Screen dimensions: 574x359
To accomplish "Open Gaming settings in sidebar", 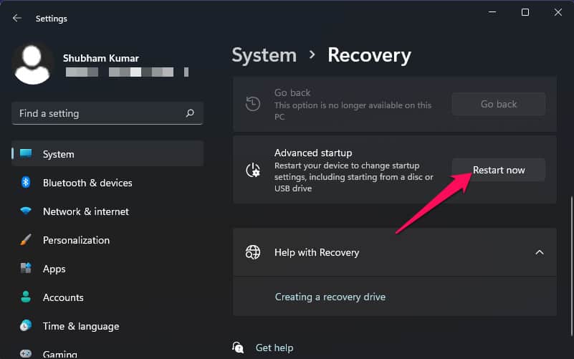I will (x=62, y=354).
